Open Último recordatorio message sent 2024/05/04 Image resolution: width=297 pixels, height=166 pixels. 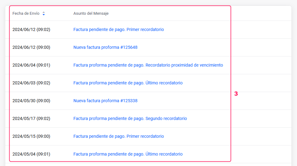[128, 154]
